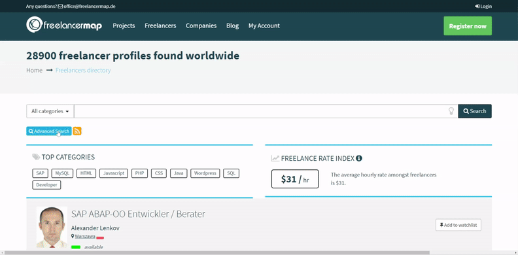Open the RSS feed icon

click(77, 131)
